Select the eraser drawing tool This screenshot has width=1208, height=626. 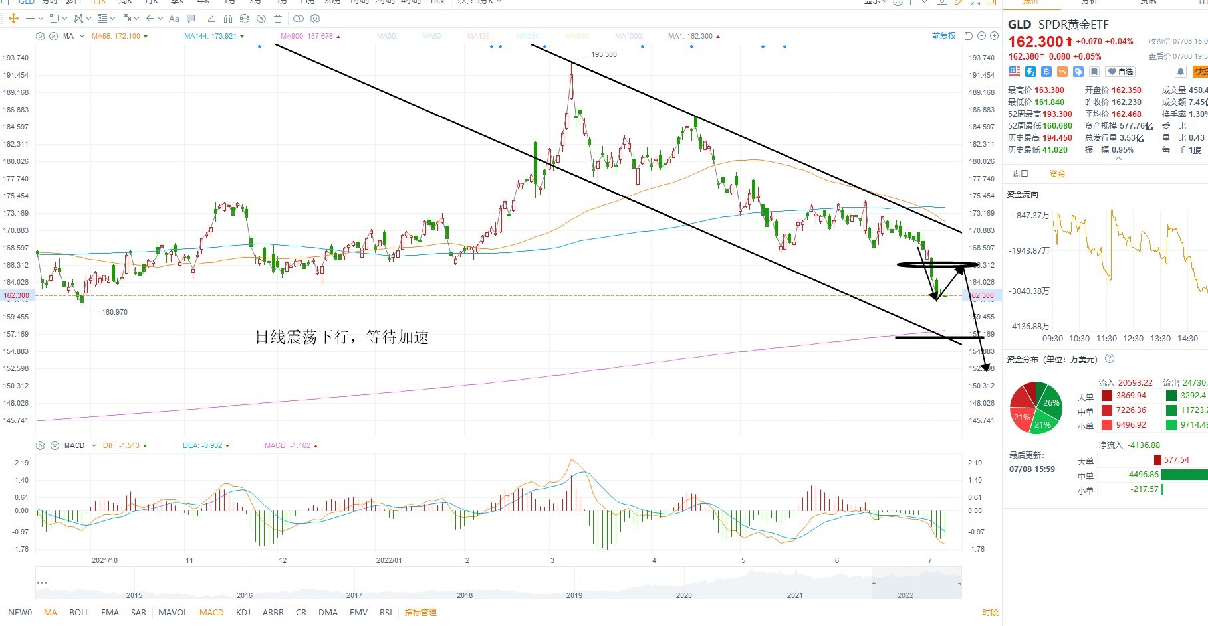[211, 19]
